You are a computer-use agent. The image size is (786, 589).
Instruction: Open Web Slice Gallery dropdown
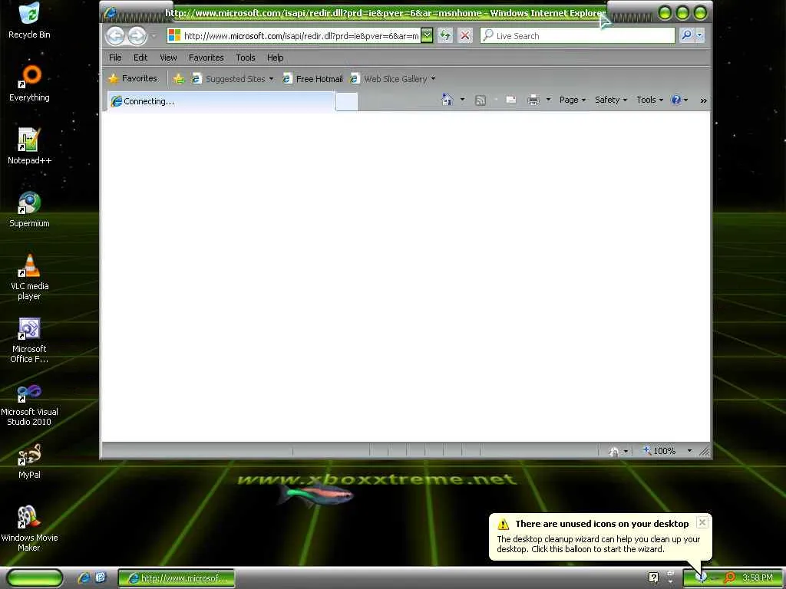pos(392,79)
